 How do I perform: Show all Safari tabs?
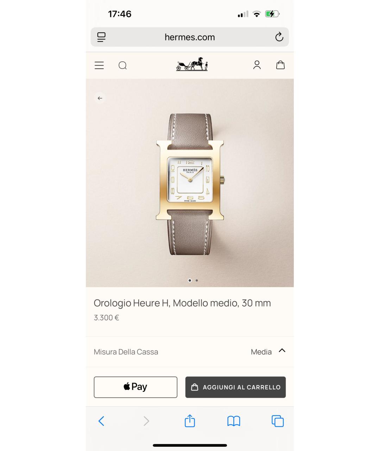(x=278, y=421)
